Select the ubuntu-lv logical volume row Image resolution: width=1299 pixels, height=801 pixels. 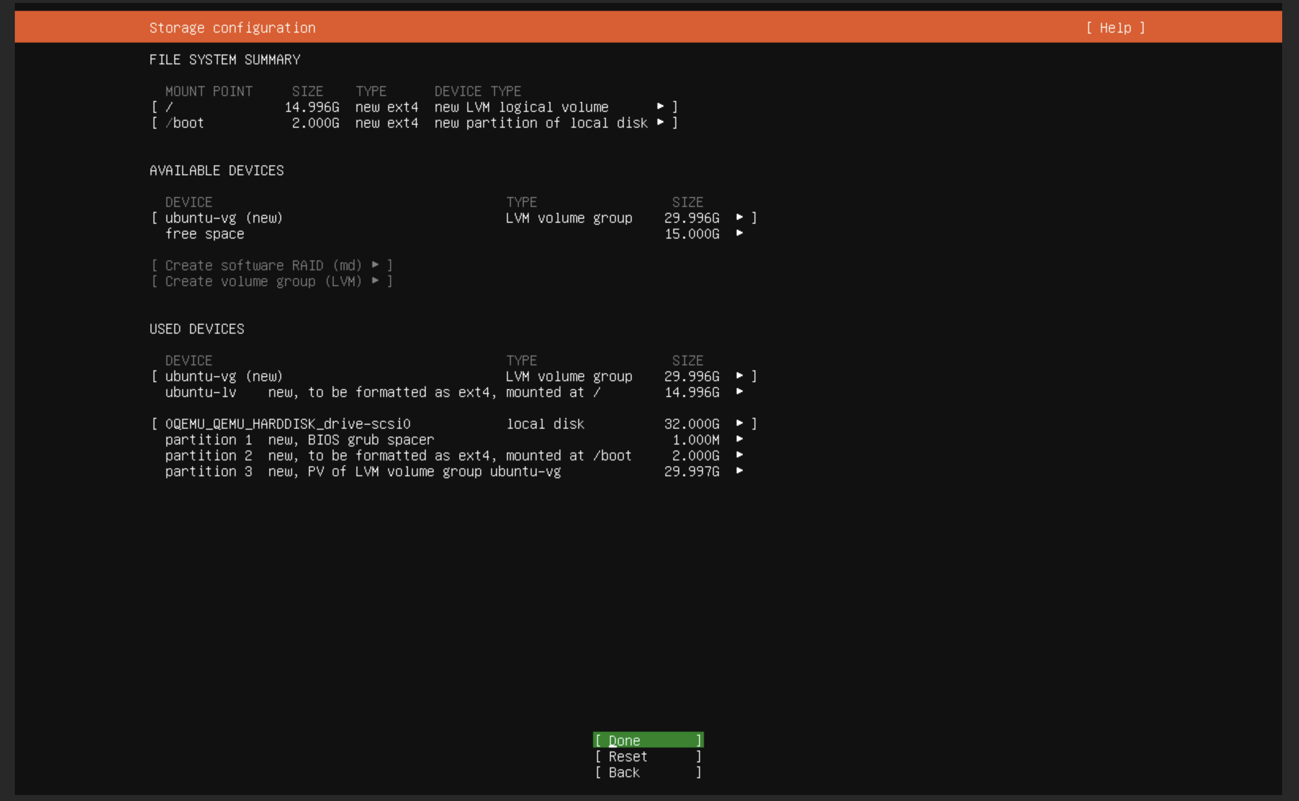tap(454, 392)
